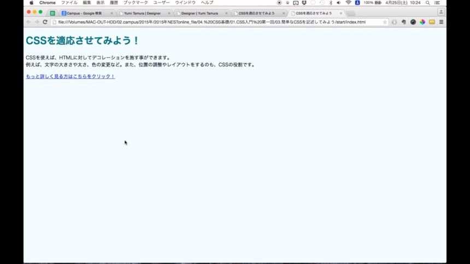Open the ユーザー menu
Viewport: 470px width, 264px height.
point(162,3)
